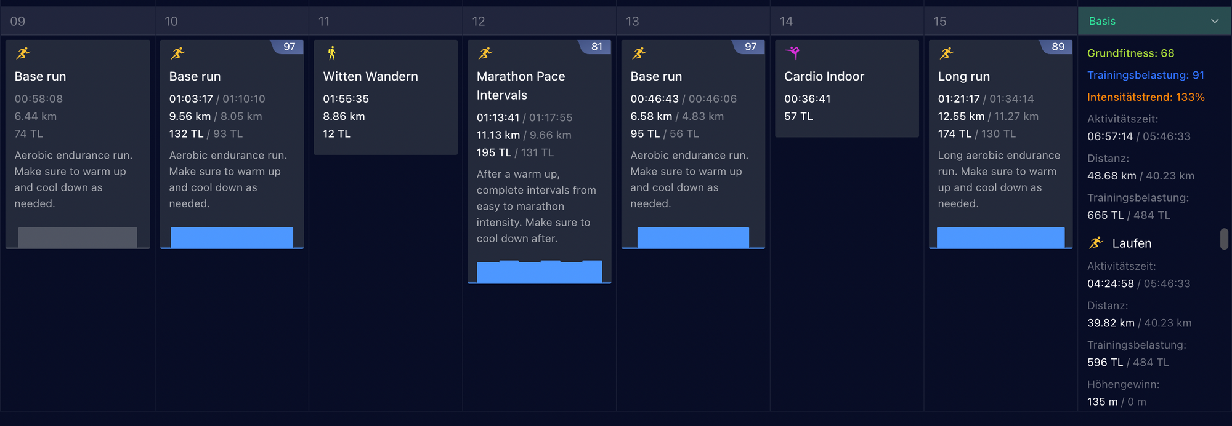Click the summary panel vertical scrollbar
This screenshot has height=426, width=1232.
click(x=1224, y=239)
